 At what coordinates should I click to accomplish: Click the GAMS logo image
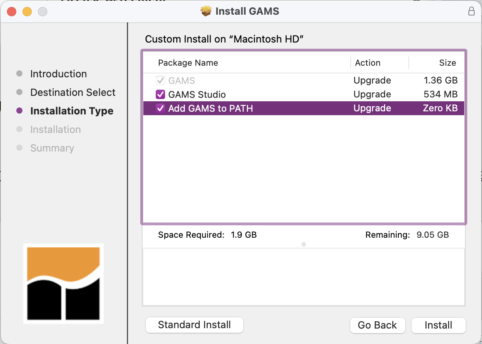64,283
